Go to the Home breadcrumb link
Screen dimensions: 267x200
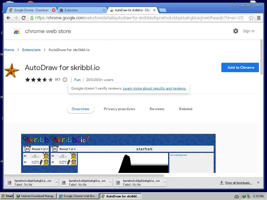coord(9,50)
